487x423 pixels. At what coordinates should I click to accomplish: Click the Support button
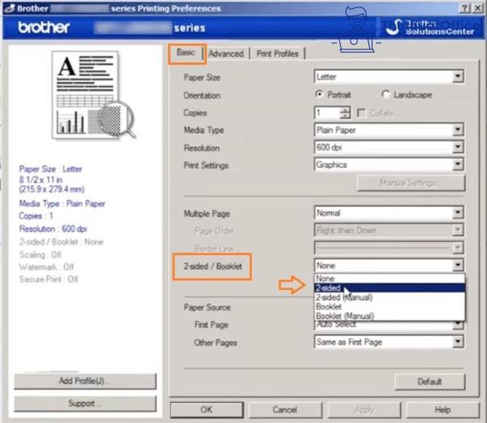click(x=85, y=404)
